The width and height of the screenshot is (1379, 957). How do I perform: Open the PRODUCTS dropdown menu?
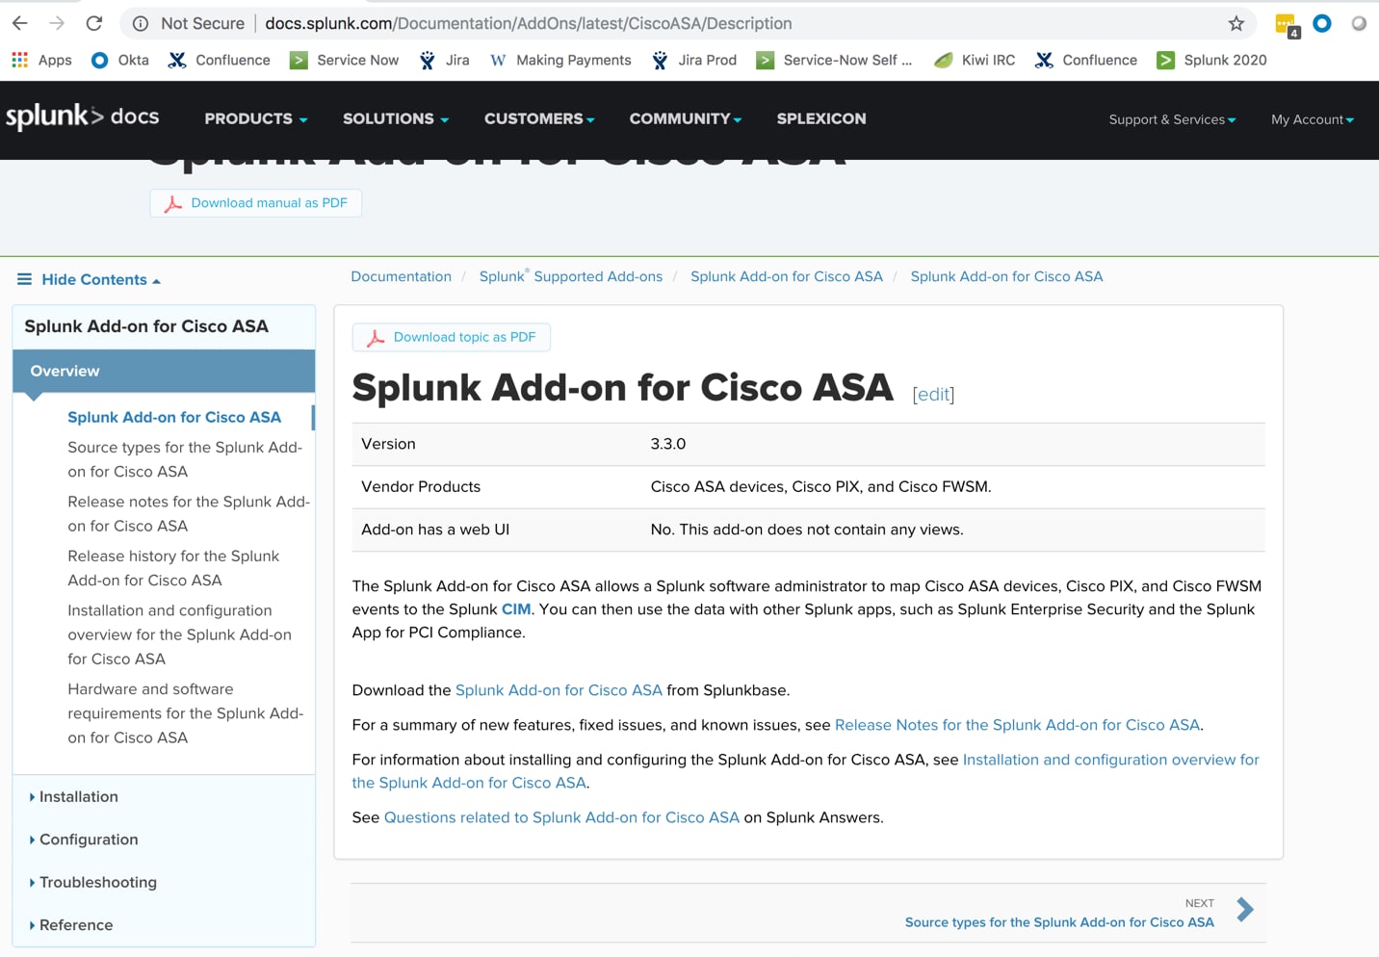coord(256,118)
